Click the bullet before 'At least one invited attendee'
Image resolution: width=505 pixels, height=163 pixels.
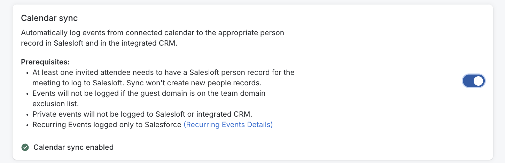pyautogui.click(x=28, y=73)
